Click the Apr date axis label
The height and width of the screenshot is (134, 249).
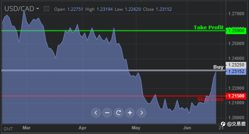tap(83, 128)
